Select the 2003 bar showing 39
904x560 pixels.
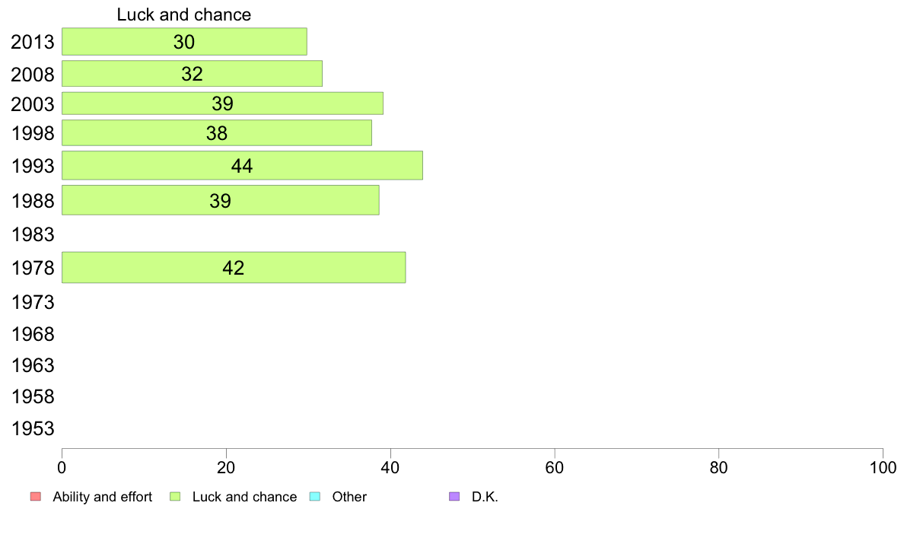[x=222, y=103]
